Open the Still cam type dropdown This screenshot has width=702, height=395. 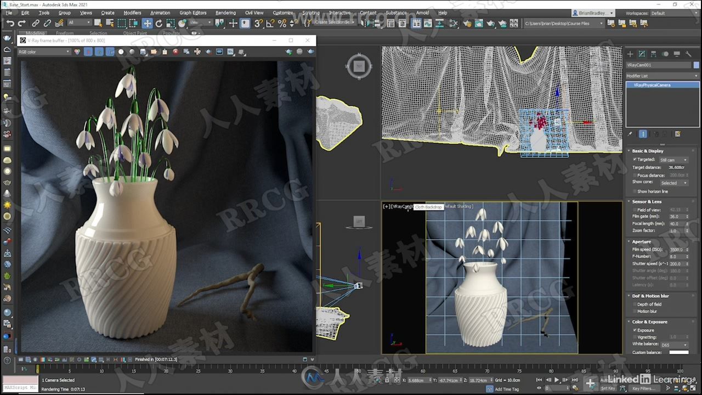click(673, 160)
